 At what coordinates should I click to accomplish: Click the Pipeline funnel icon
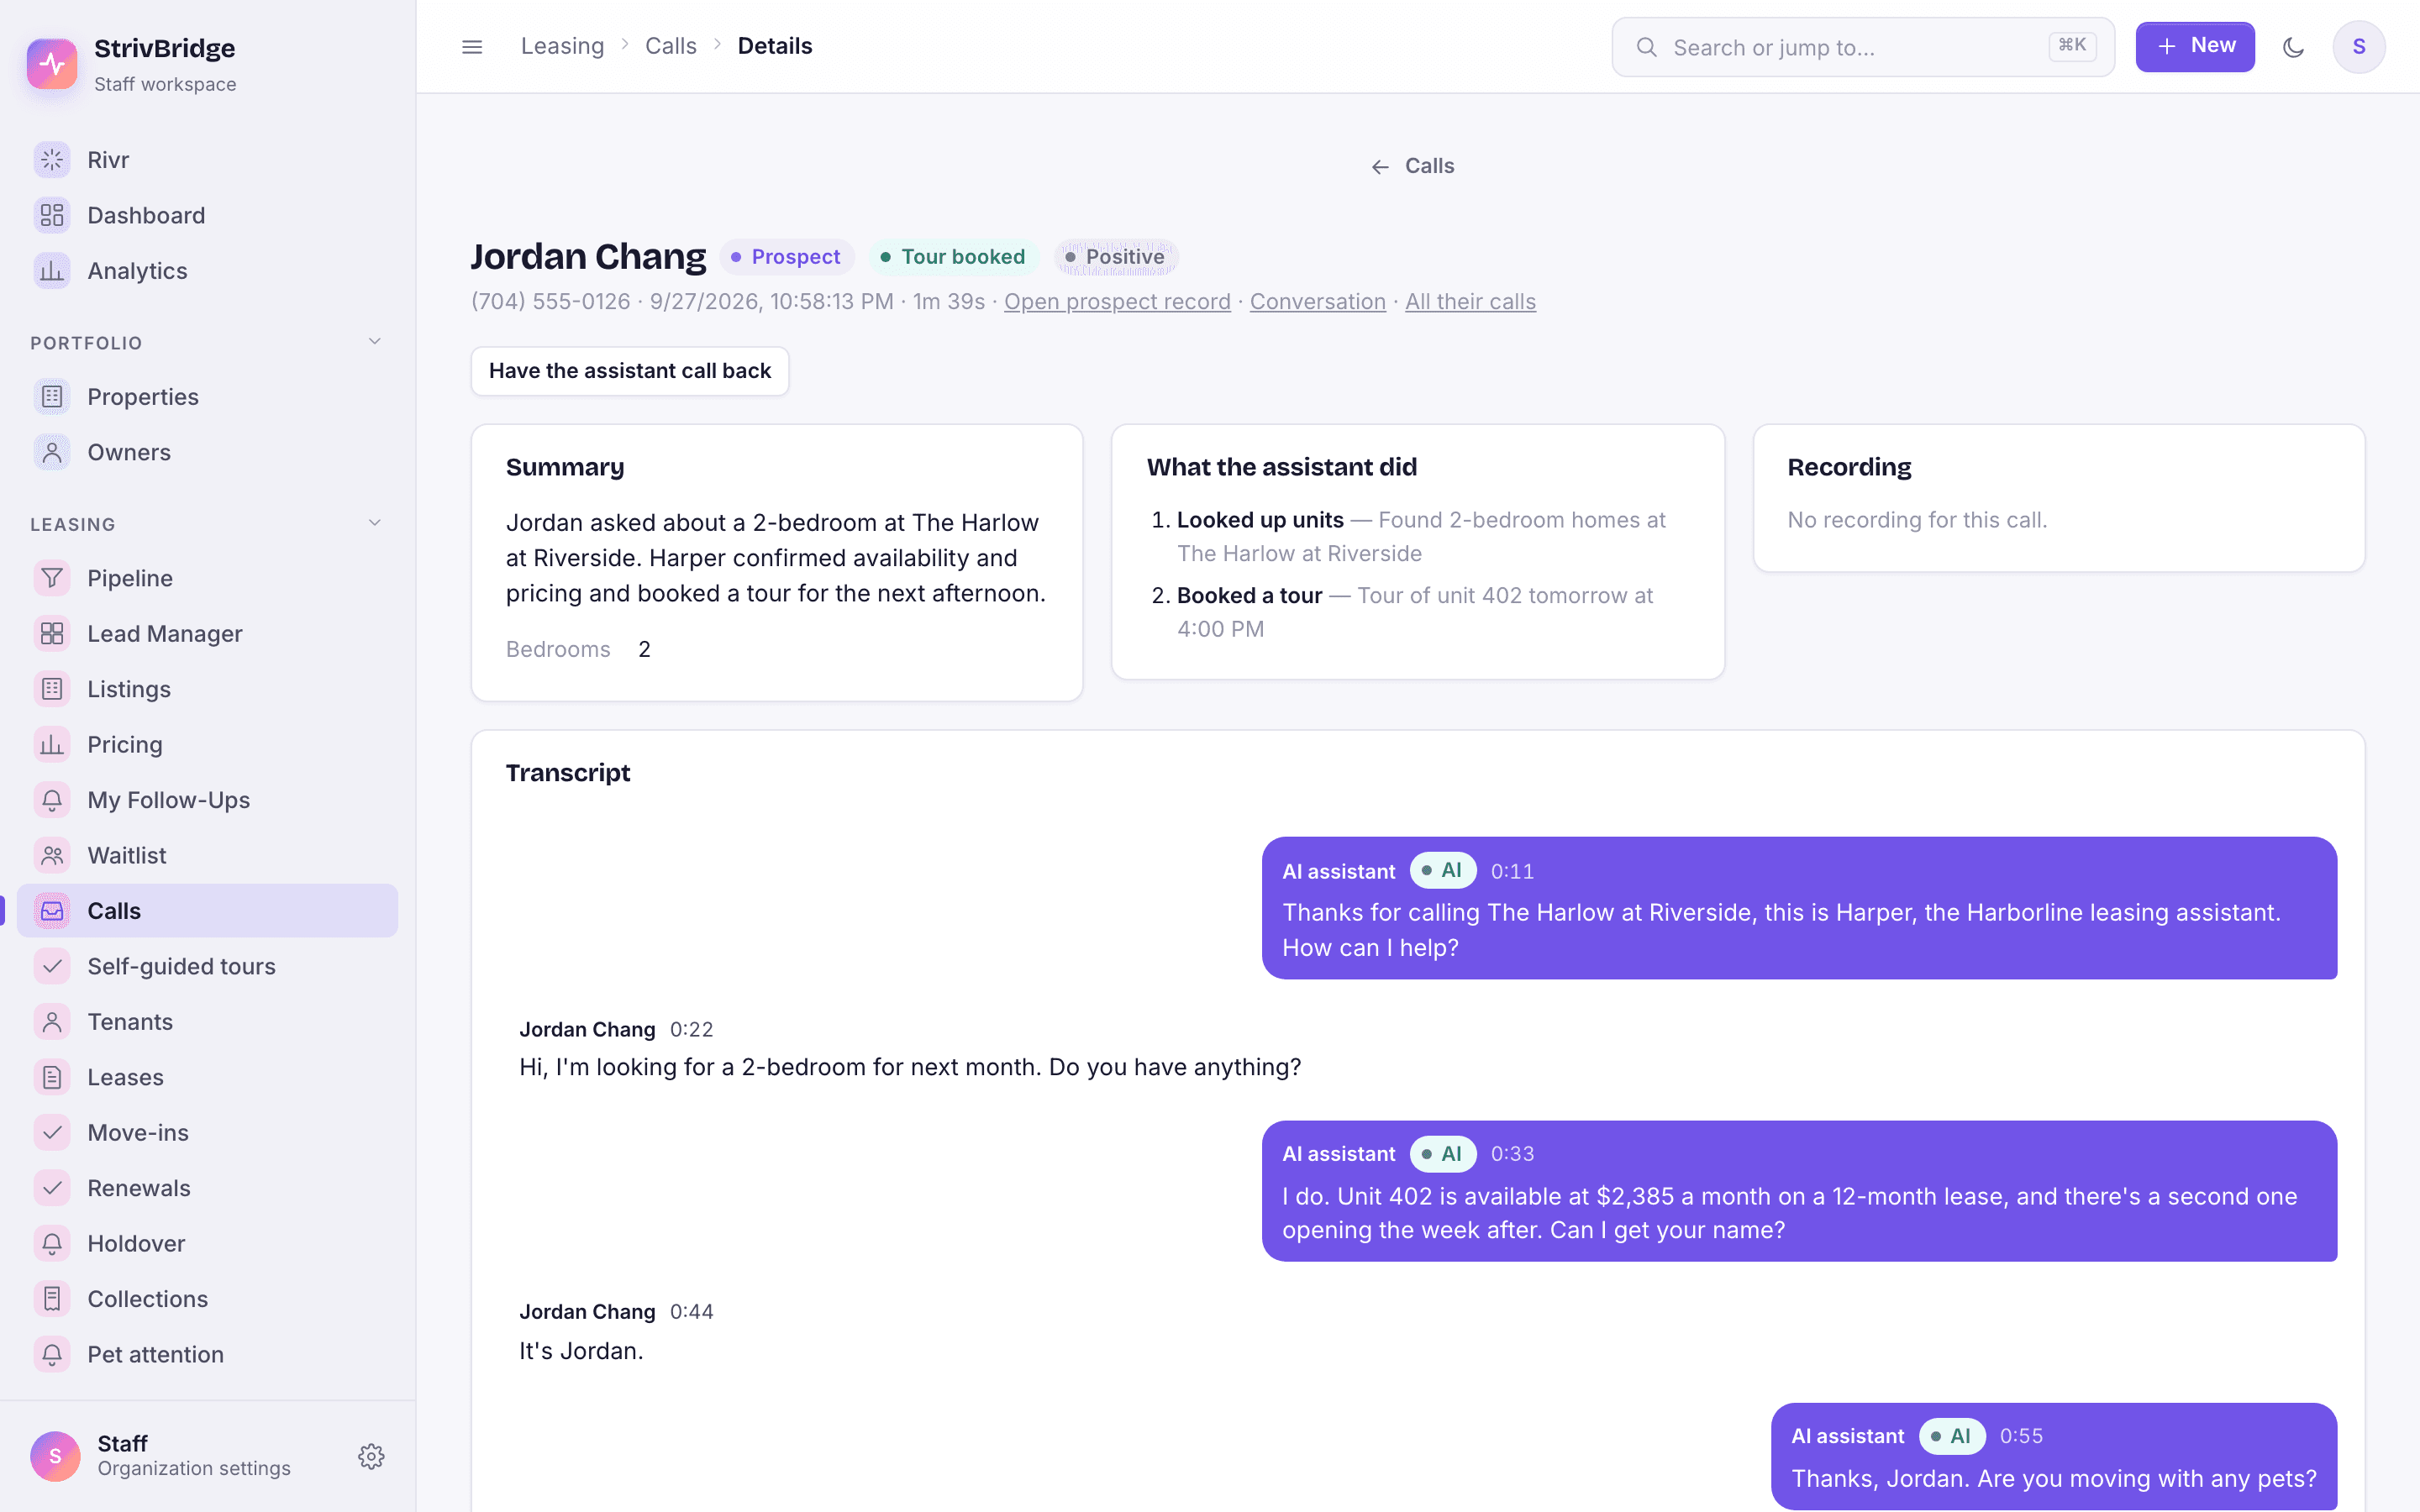tap(52, 578)
